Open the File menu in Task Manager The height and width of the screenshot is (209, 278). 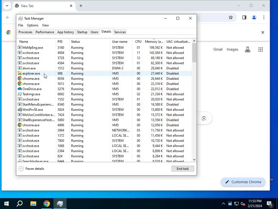[21, 25]
